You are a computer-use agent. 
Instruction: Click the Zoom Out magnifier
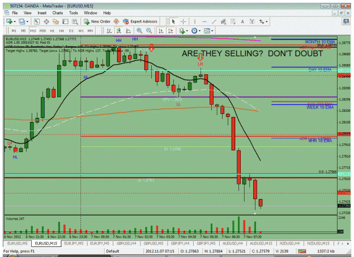(x=149, y=31)
